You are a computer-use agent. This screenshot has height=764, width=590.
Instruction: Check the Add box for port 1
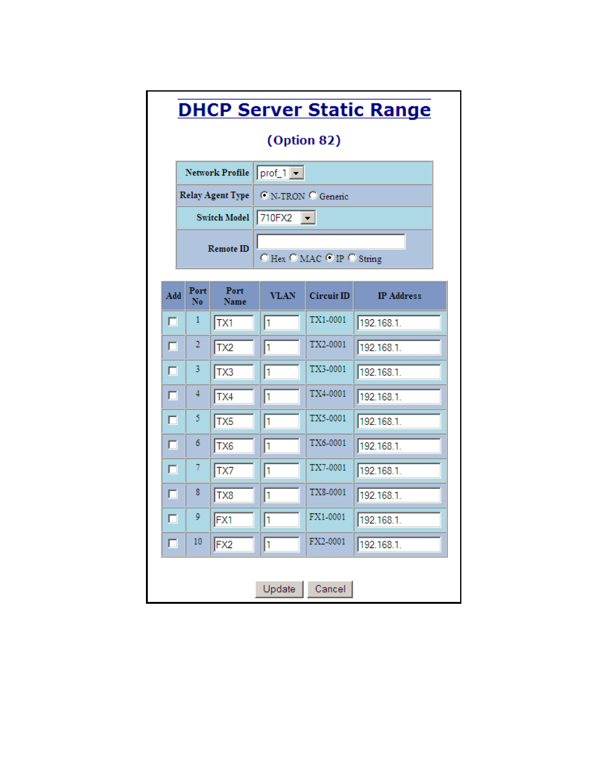click(x=173, y=322)
